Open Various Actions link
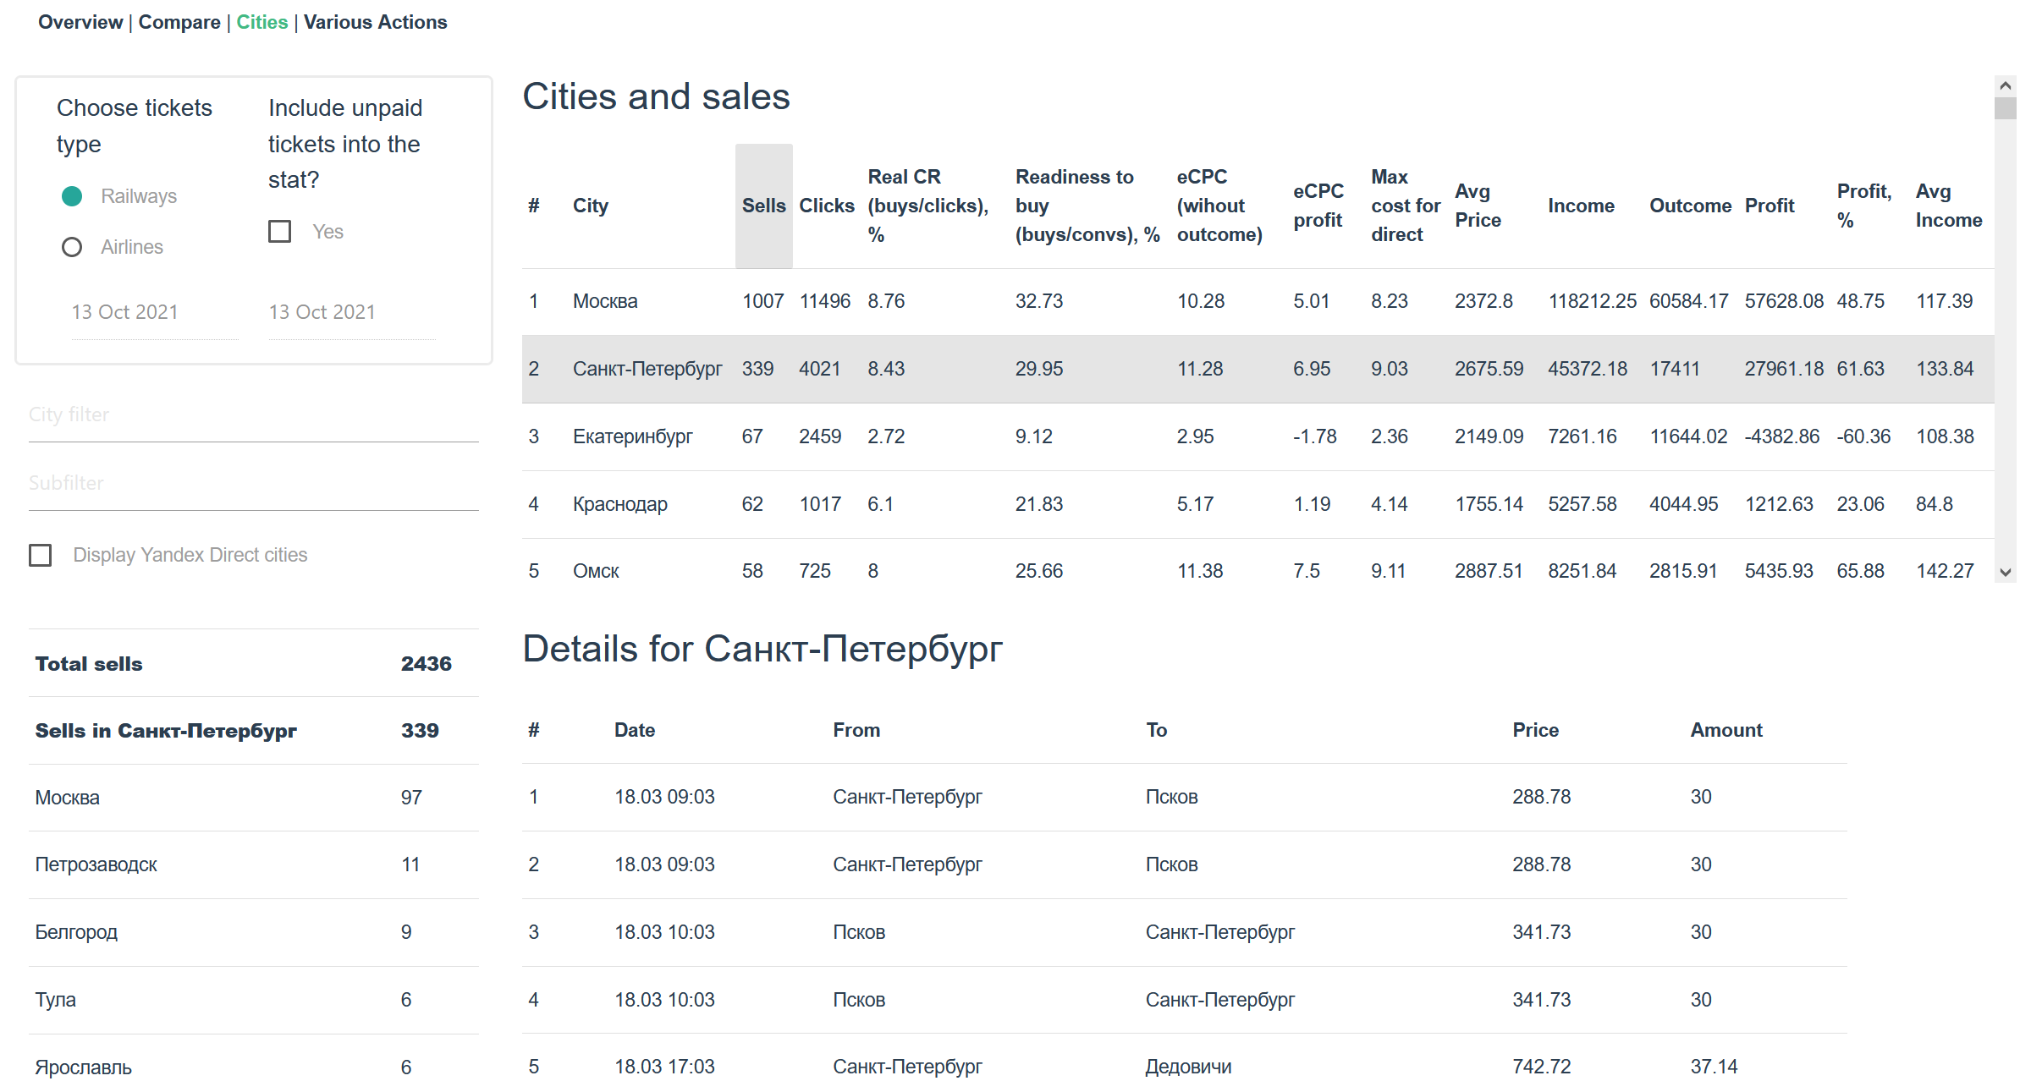 coord(375,22)
